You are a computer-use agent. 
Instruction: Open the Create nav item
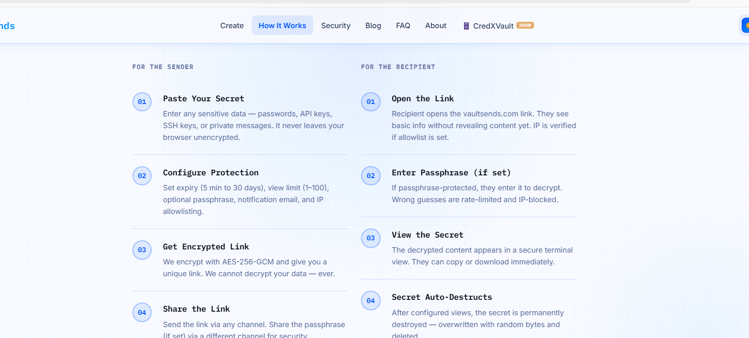[232, 25]
